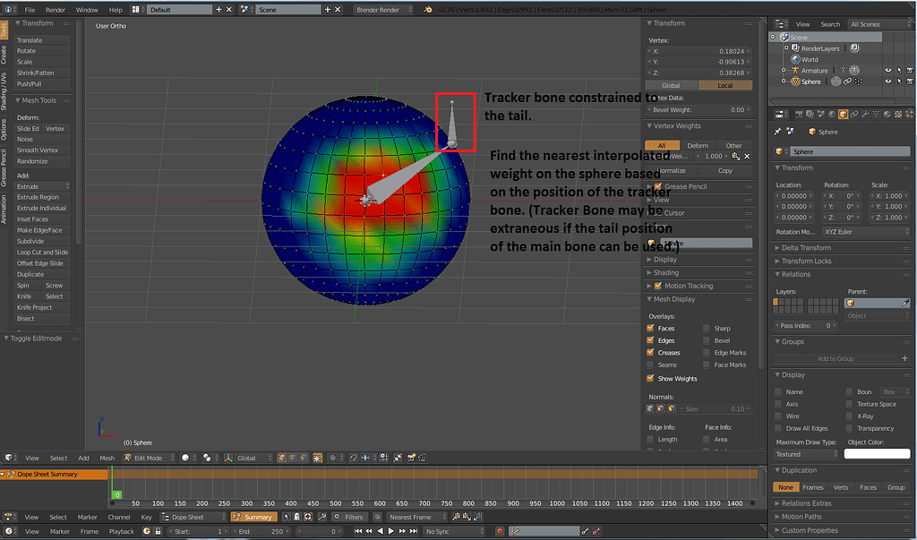Screen dimensions: 917x540
Task: Uncheck Edges overlay checkbox
Action: (650, 340)
